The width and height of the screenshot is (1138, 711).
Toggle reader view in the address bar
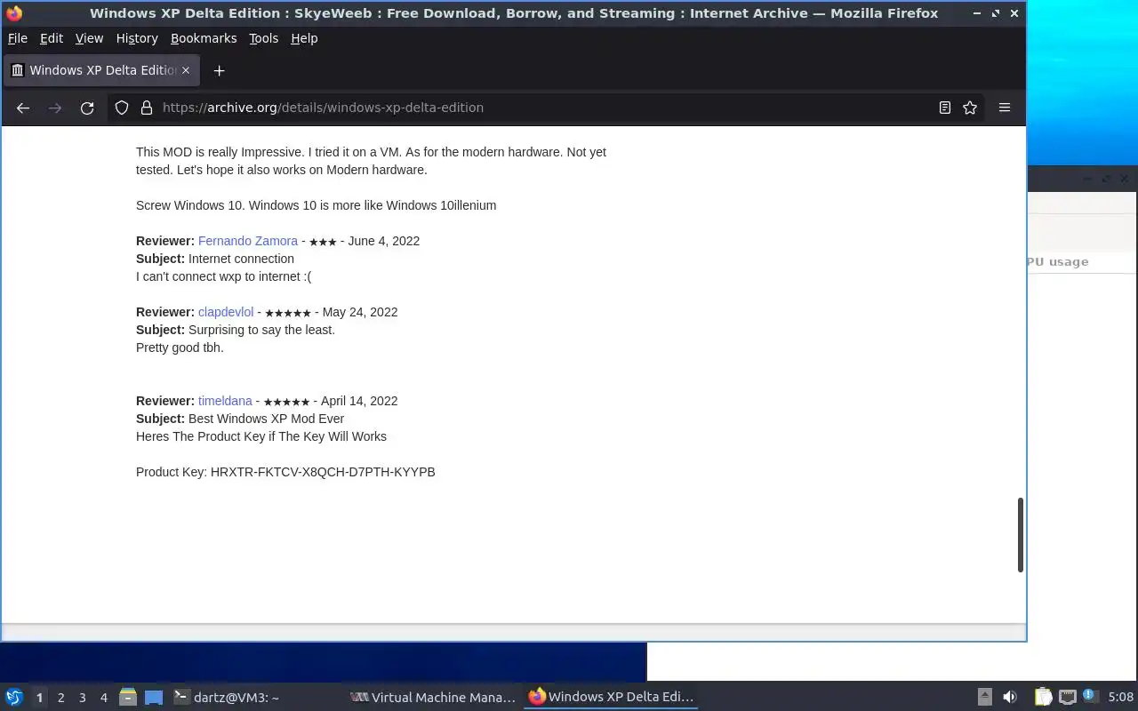(x=945, y=108)
